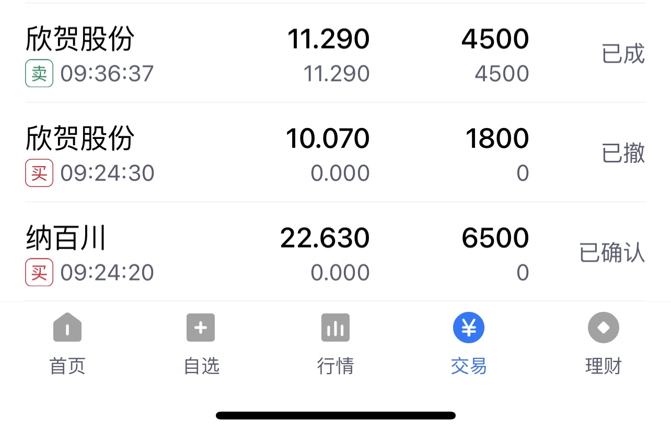Tap the 已成 status label
The width and height of the screenshot is (671, 432).
[623, 54]
